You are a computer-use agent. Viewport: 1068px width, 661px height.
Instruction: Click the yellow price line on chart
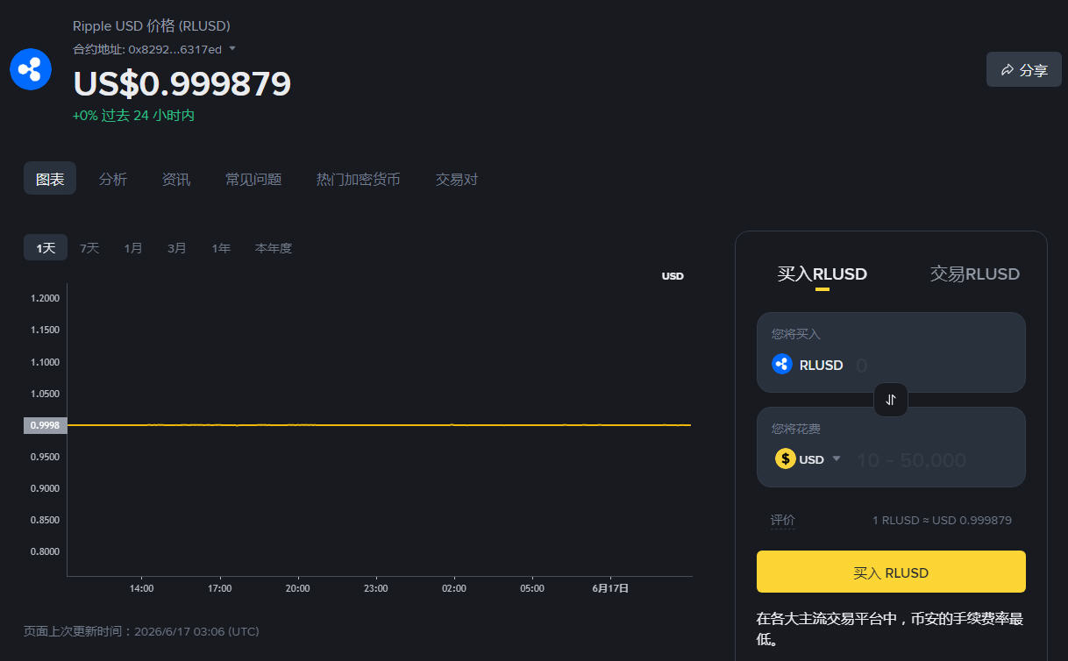point(379,424)
